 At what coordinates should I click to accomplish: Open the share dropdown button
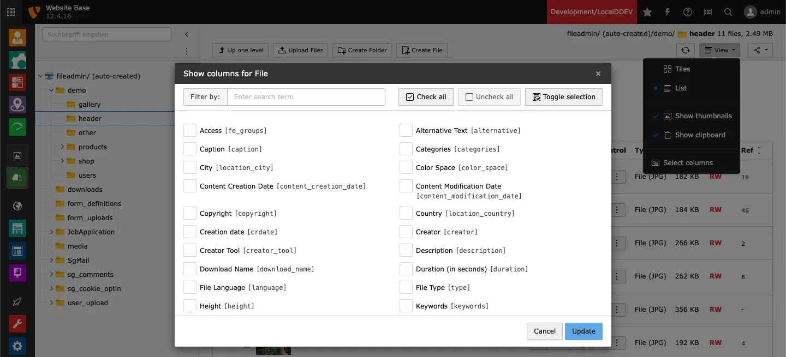coord(760,50)
